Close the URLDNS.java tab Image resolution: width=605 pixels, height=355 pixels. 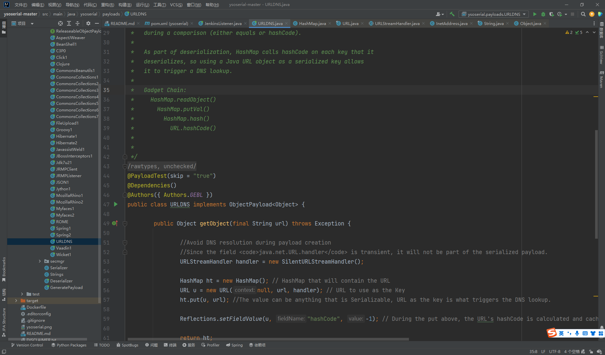click(286, 23)
